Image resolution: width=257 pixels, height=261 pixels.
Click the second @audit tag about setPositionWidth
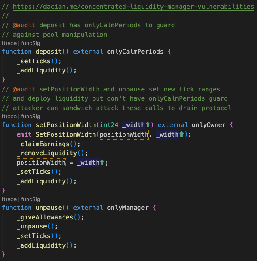pyautogui.click(x=24, y=89)
